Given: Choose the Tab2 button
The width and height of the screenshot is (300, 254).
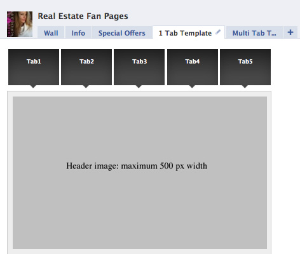Looking at the screenshot, I should (x=86, y=67).
